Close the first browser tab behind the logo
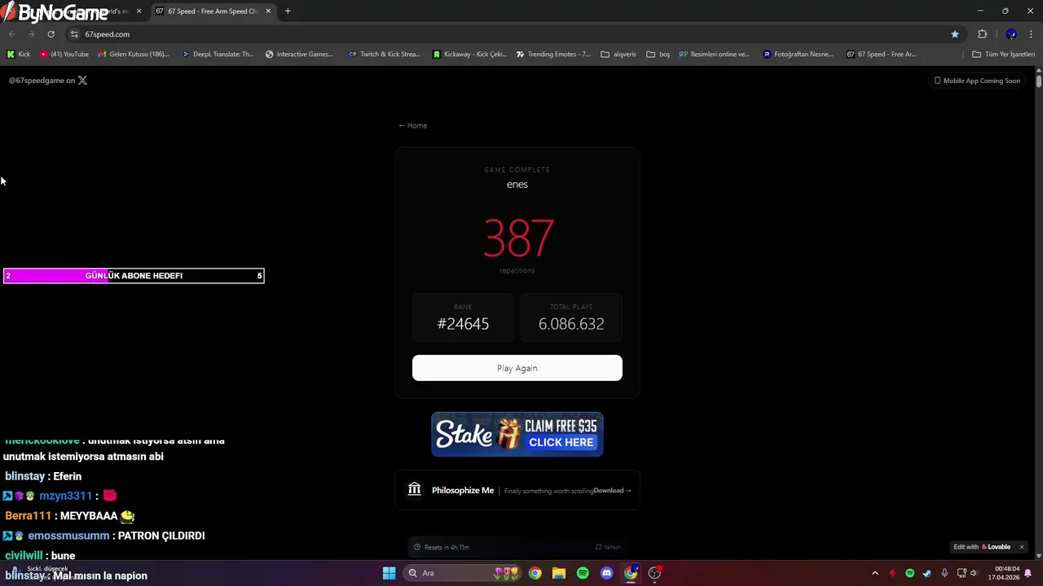Image resolution: width=1043 pixels, height=586 pixels. pos(139,11)
